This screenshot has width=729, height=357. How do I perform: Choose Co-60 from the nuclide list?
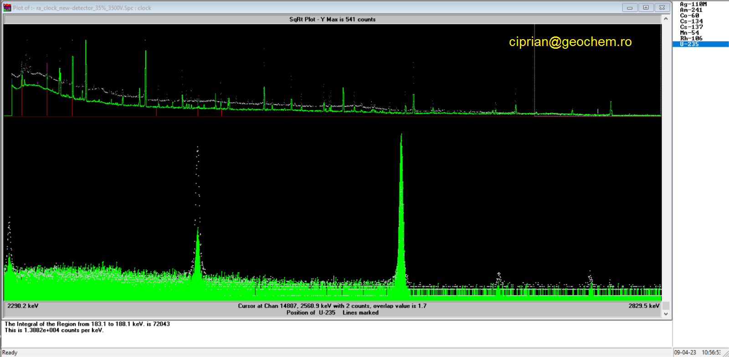(x=689, y=15)
